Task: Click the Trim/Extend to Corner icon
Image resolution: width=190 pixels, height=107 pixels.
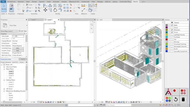Action: tap(60, 10)
